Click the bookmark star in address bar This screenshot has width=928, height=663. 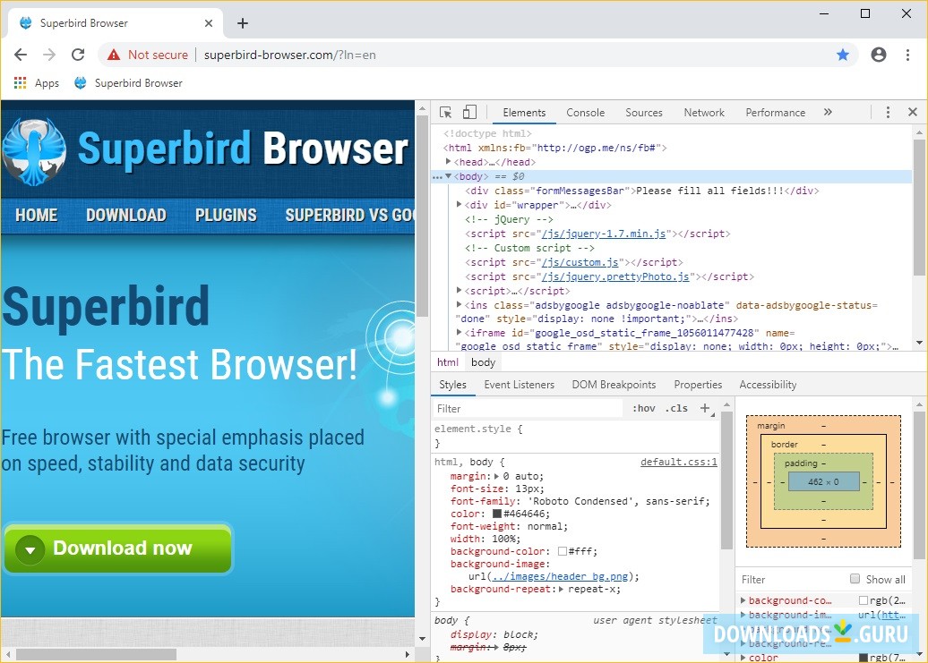click(x=843, y=55)
